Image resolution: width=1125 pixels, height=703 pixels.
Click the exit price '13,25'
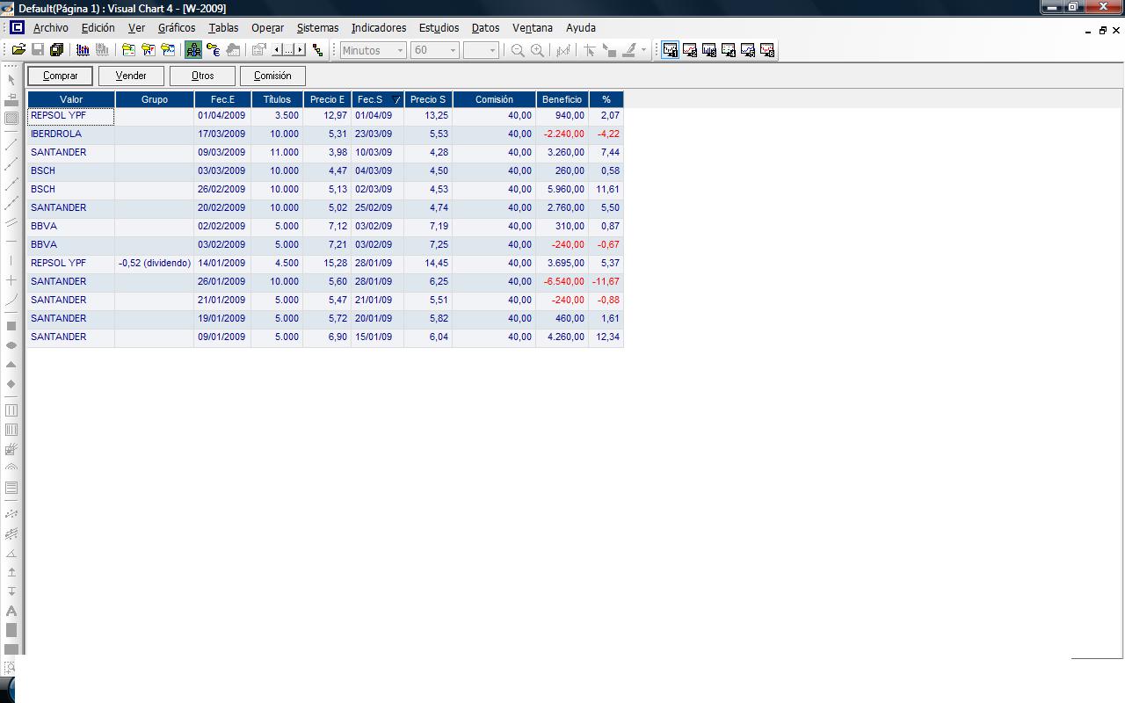point(437,115)
